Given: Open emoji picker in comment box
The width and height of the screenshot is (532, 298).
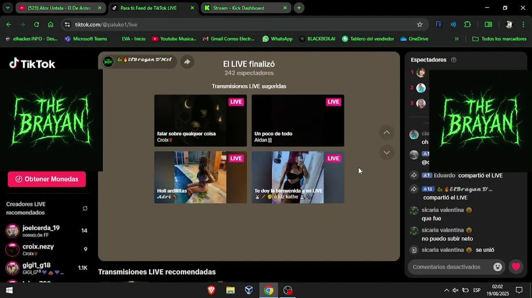Looking at the screenshot, I should (498, 267).
